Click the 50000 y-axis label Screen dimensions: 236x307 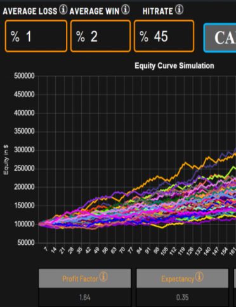(x=26, y=242)
